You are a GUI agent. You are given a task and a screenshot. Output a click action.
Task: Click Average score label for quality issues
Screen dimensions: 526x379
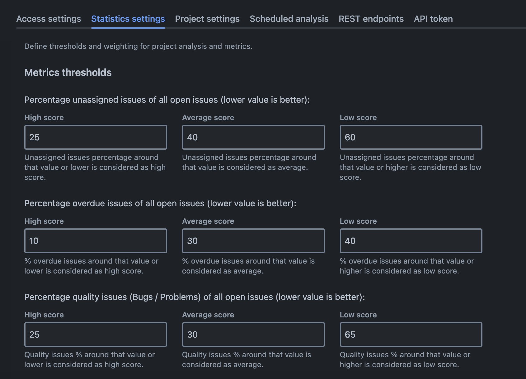(208, 315)
